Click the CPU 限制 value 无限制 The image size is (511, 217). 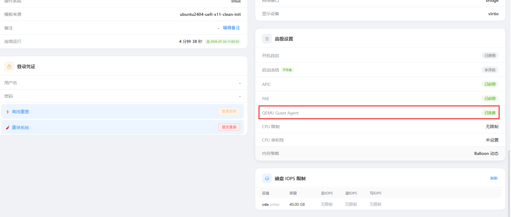tap(492, 127)
